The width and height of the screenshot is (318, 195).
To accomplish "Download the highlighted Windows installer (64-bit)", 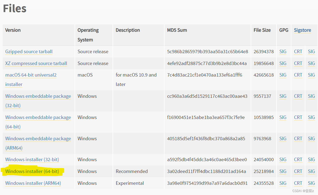I will [32, 171].
